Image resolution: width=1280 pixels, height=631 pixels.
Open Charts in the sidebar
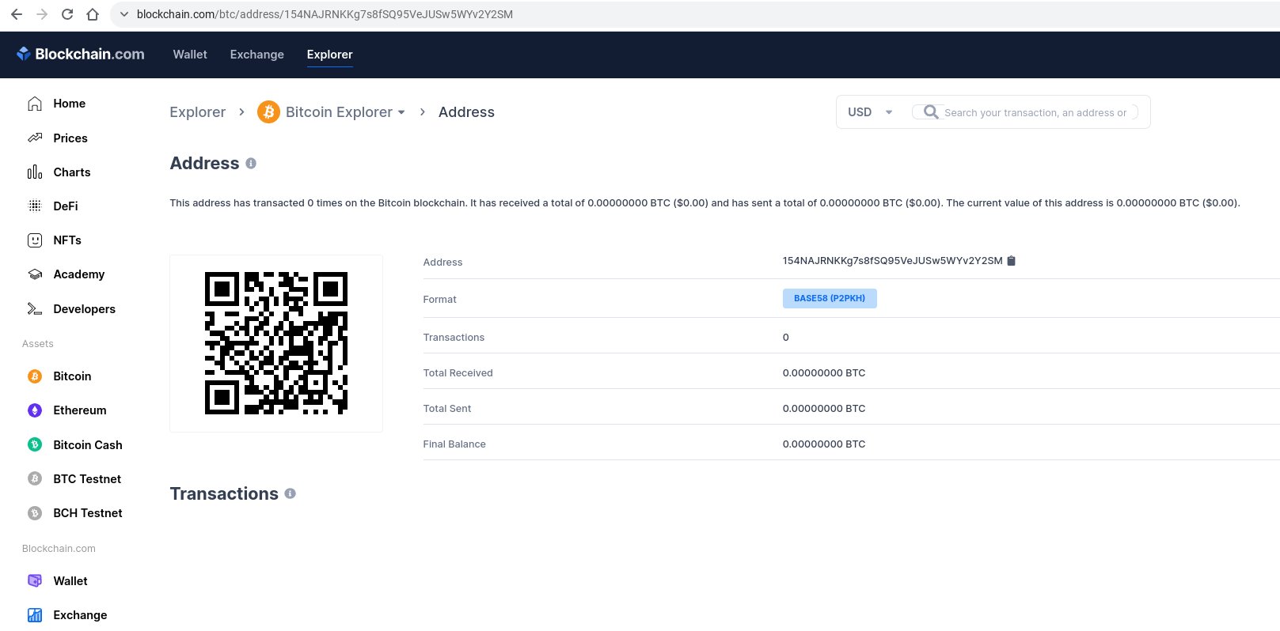pos(71,172)
